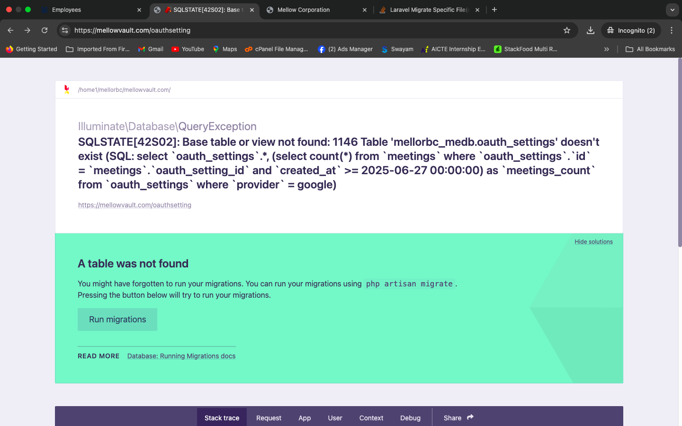This screenshot has height=426, width=682.
Task: Close the SQLSTATE[42S02] tab
Action: click(x=252, y=10)
